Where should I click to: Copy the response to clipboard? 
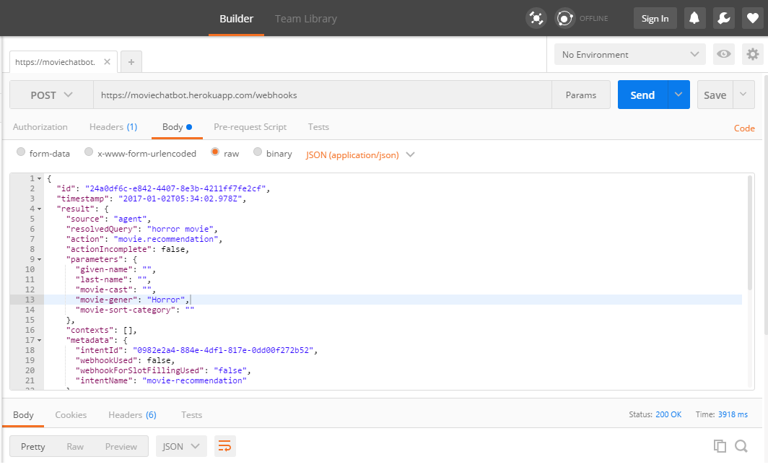point(720,446)
